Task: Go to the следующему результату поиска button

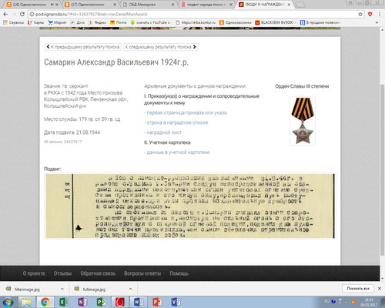Action: 161,47
